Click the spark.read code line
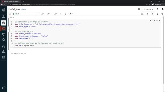165x92 pixels. (x=25, y=45)
